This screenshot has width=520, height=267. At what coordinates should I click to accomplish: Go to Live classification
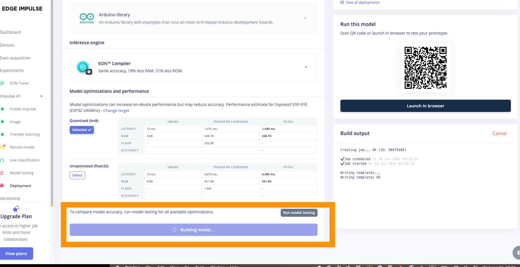(25, 160)
